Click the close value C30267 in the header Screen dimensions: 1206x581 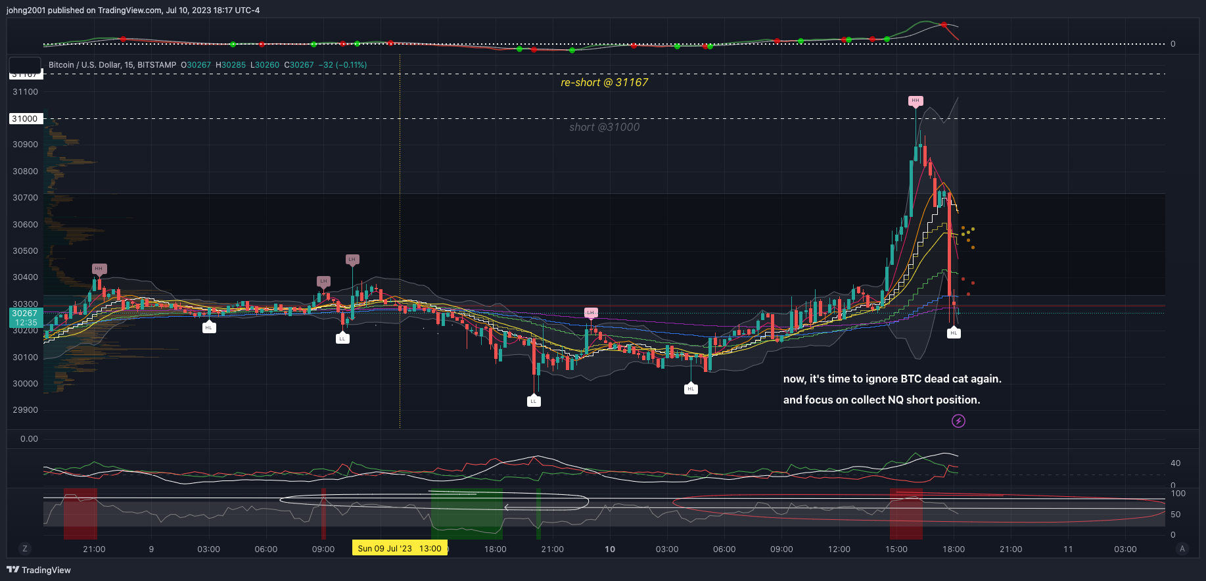[x=299, y=65]
